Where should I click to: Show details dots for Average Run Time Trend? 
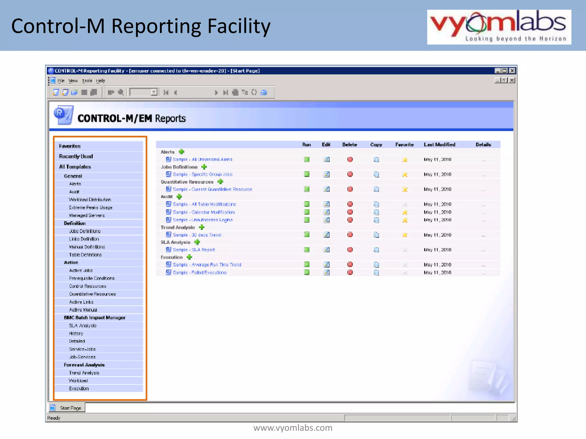click(483, 266)
